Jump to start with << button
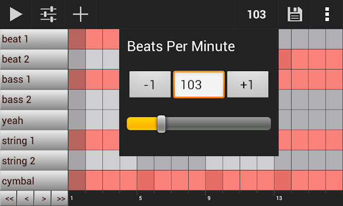 (x=9, y=198)
